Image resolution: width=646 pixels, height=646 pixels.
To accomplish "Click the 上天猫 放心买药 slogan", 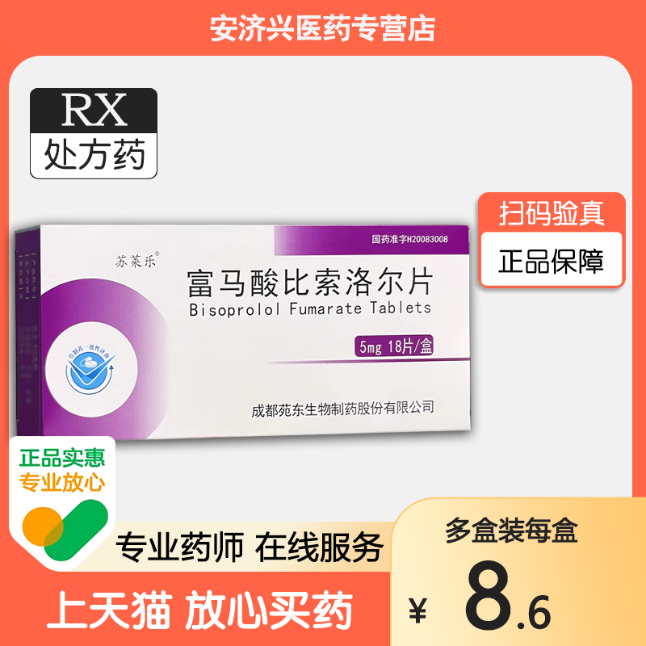I will pos(199,610).
